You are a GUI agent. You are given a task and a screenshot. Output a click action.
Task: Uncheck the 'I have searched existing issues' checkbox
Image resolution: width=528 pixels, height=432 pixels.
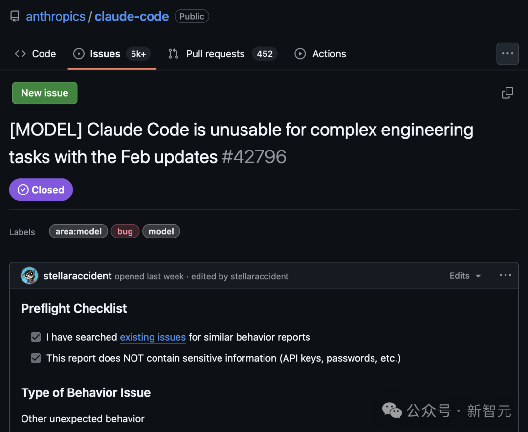point(35,337)
